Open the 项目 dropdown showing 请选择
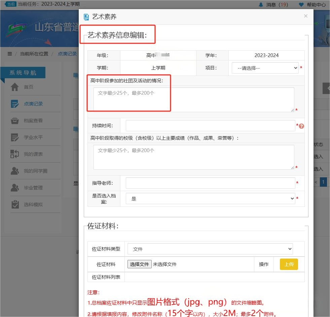Screen dimensions: 330x317 265,68
